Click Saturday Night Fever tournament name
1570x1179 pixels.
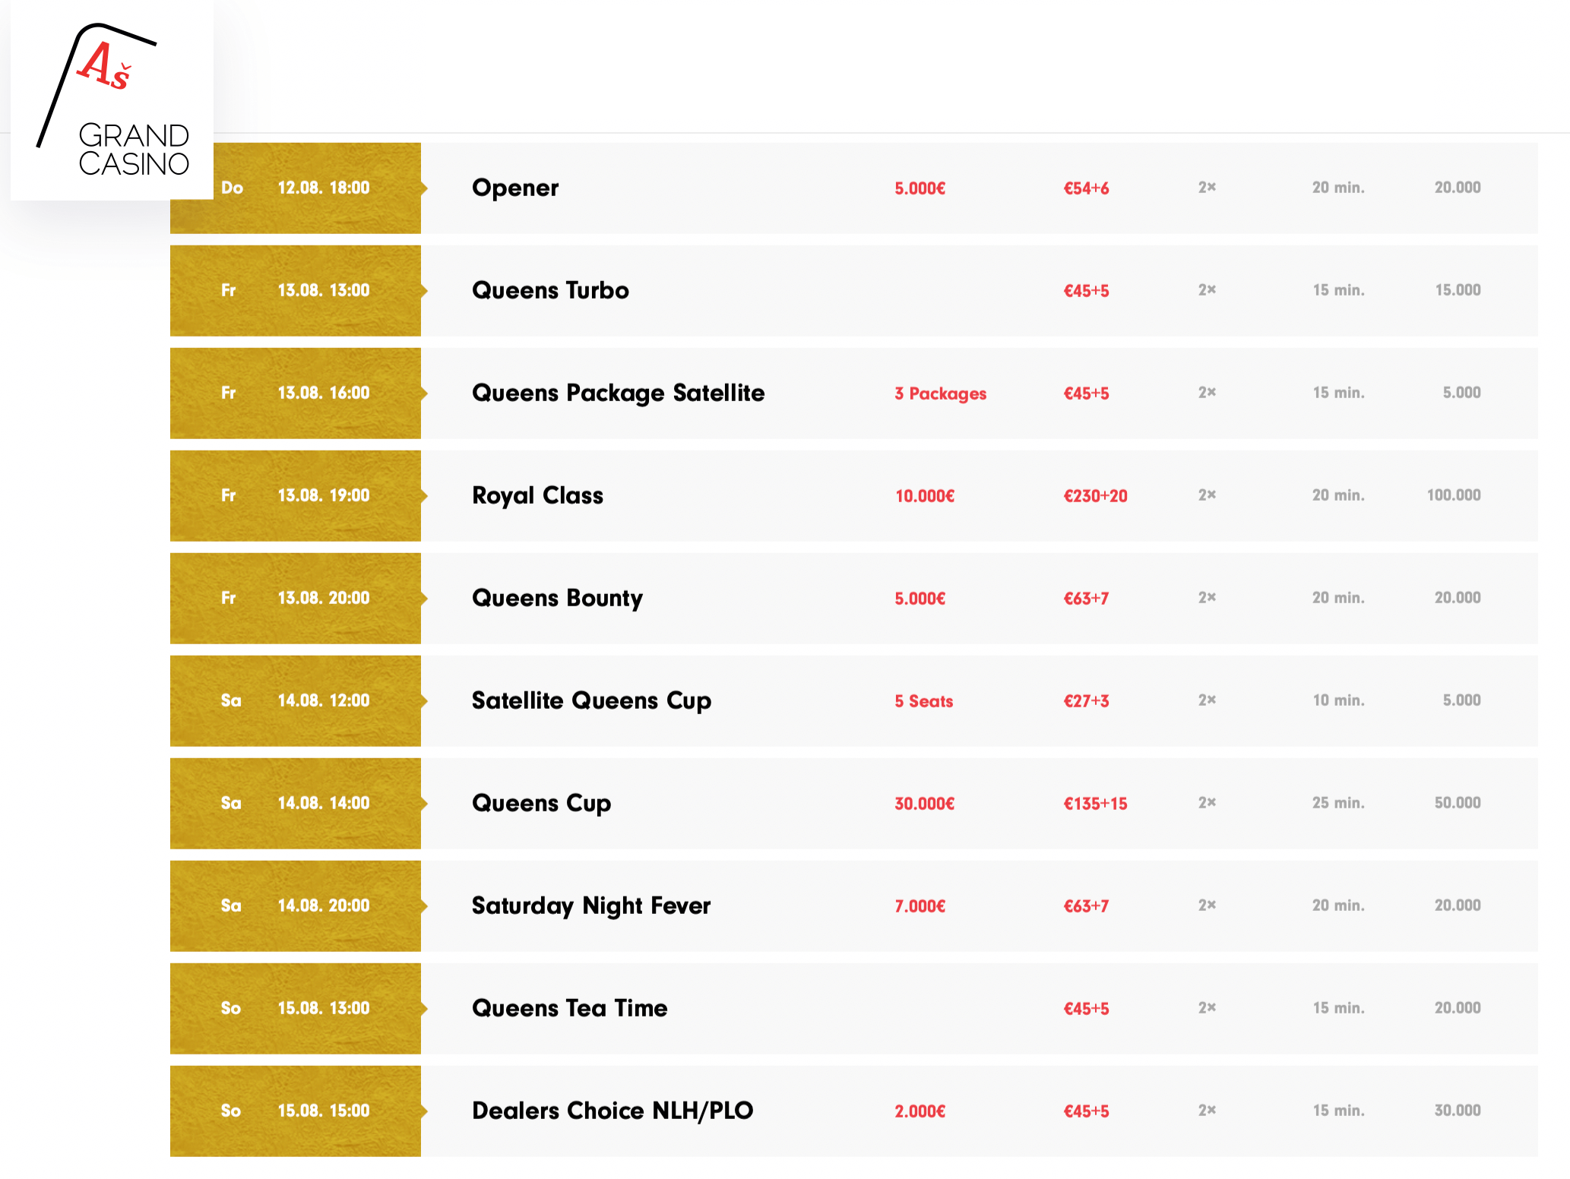(x=591, y=906)
